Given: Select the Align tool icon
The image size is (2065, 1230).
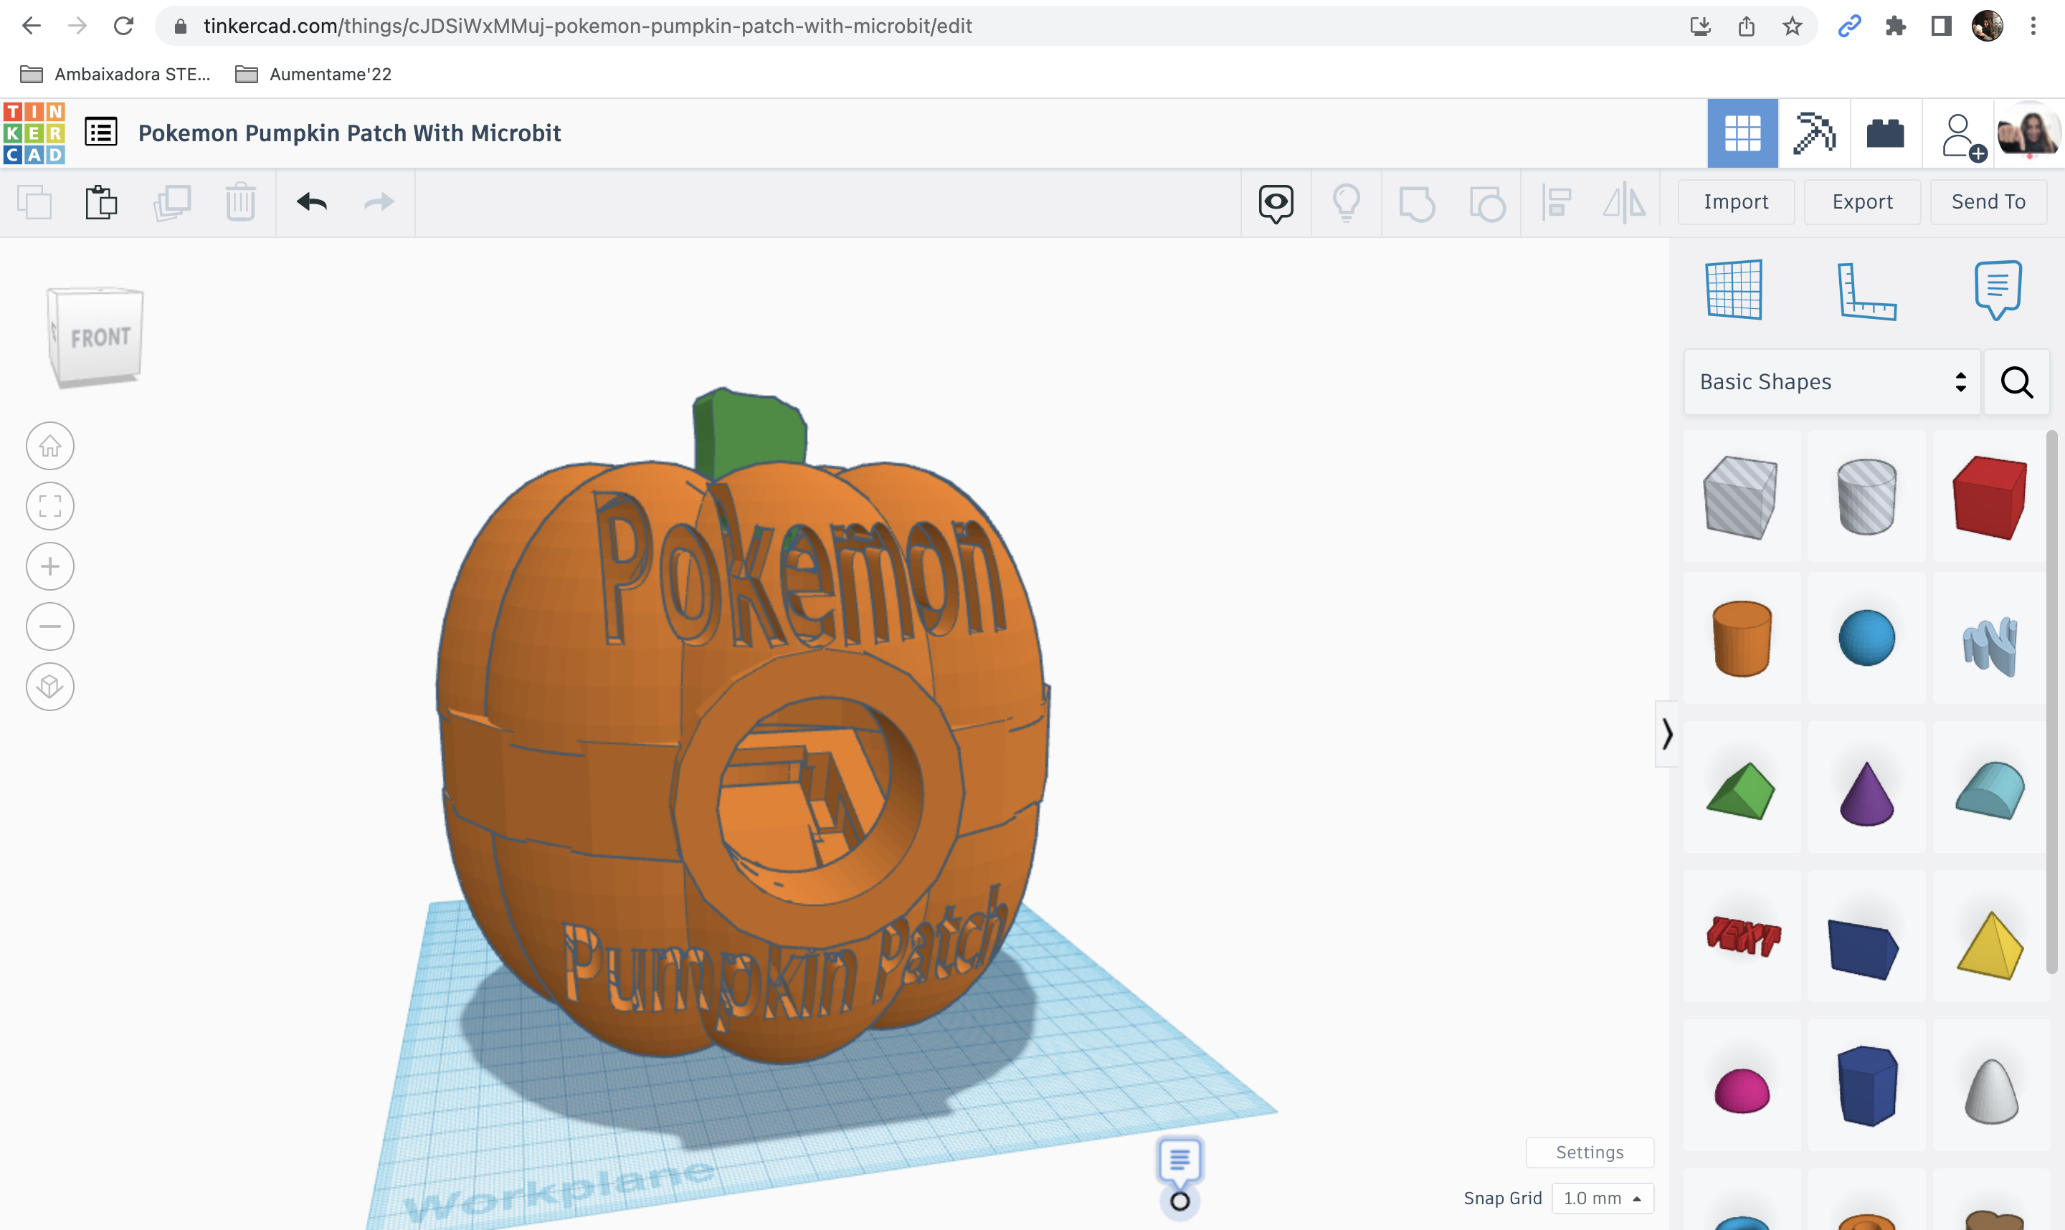Looking at the screenshot, I should point(1558,202).
